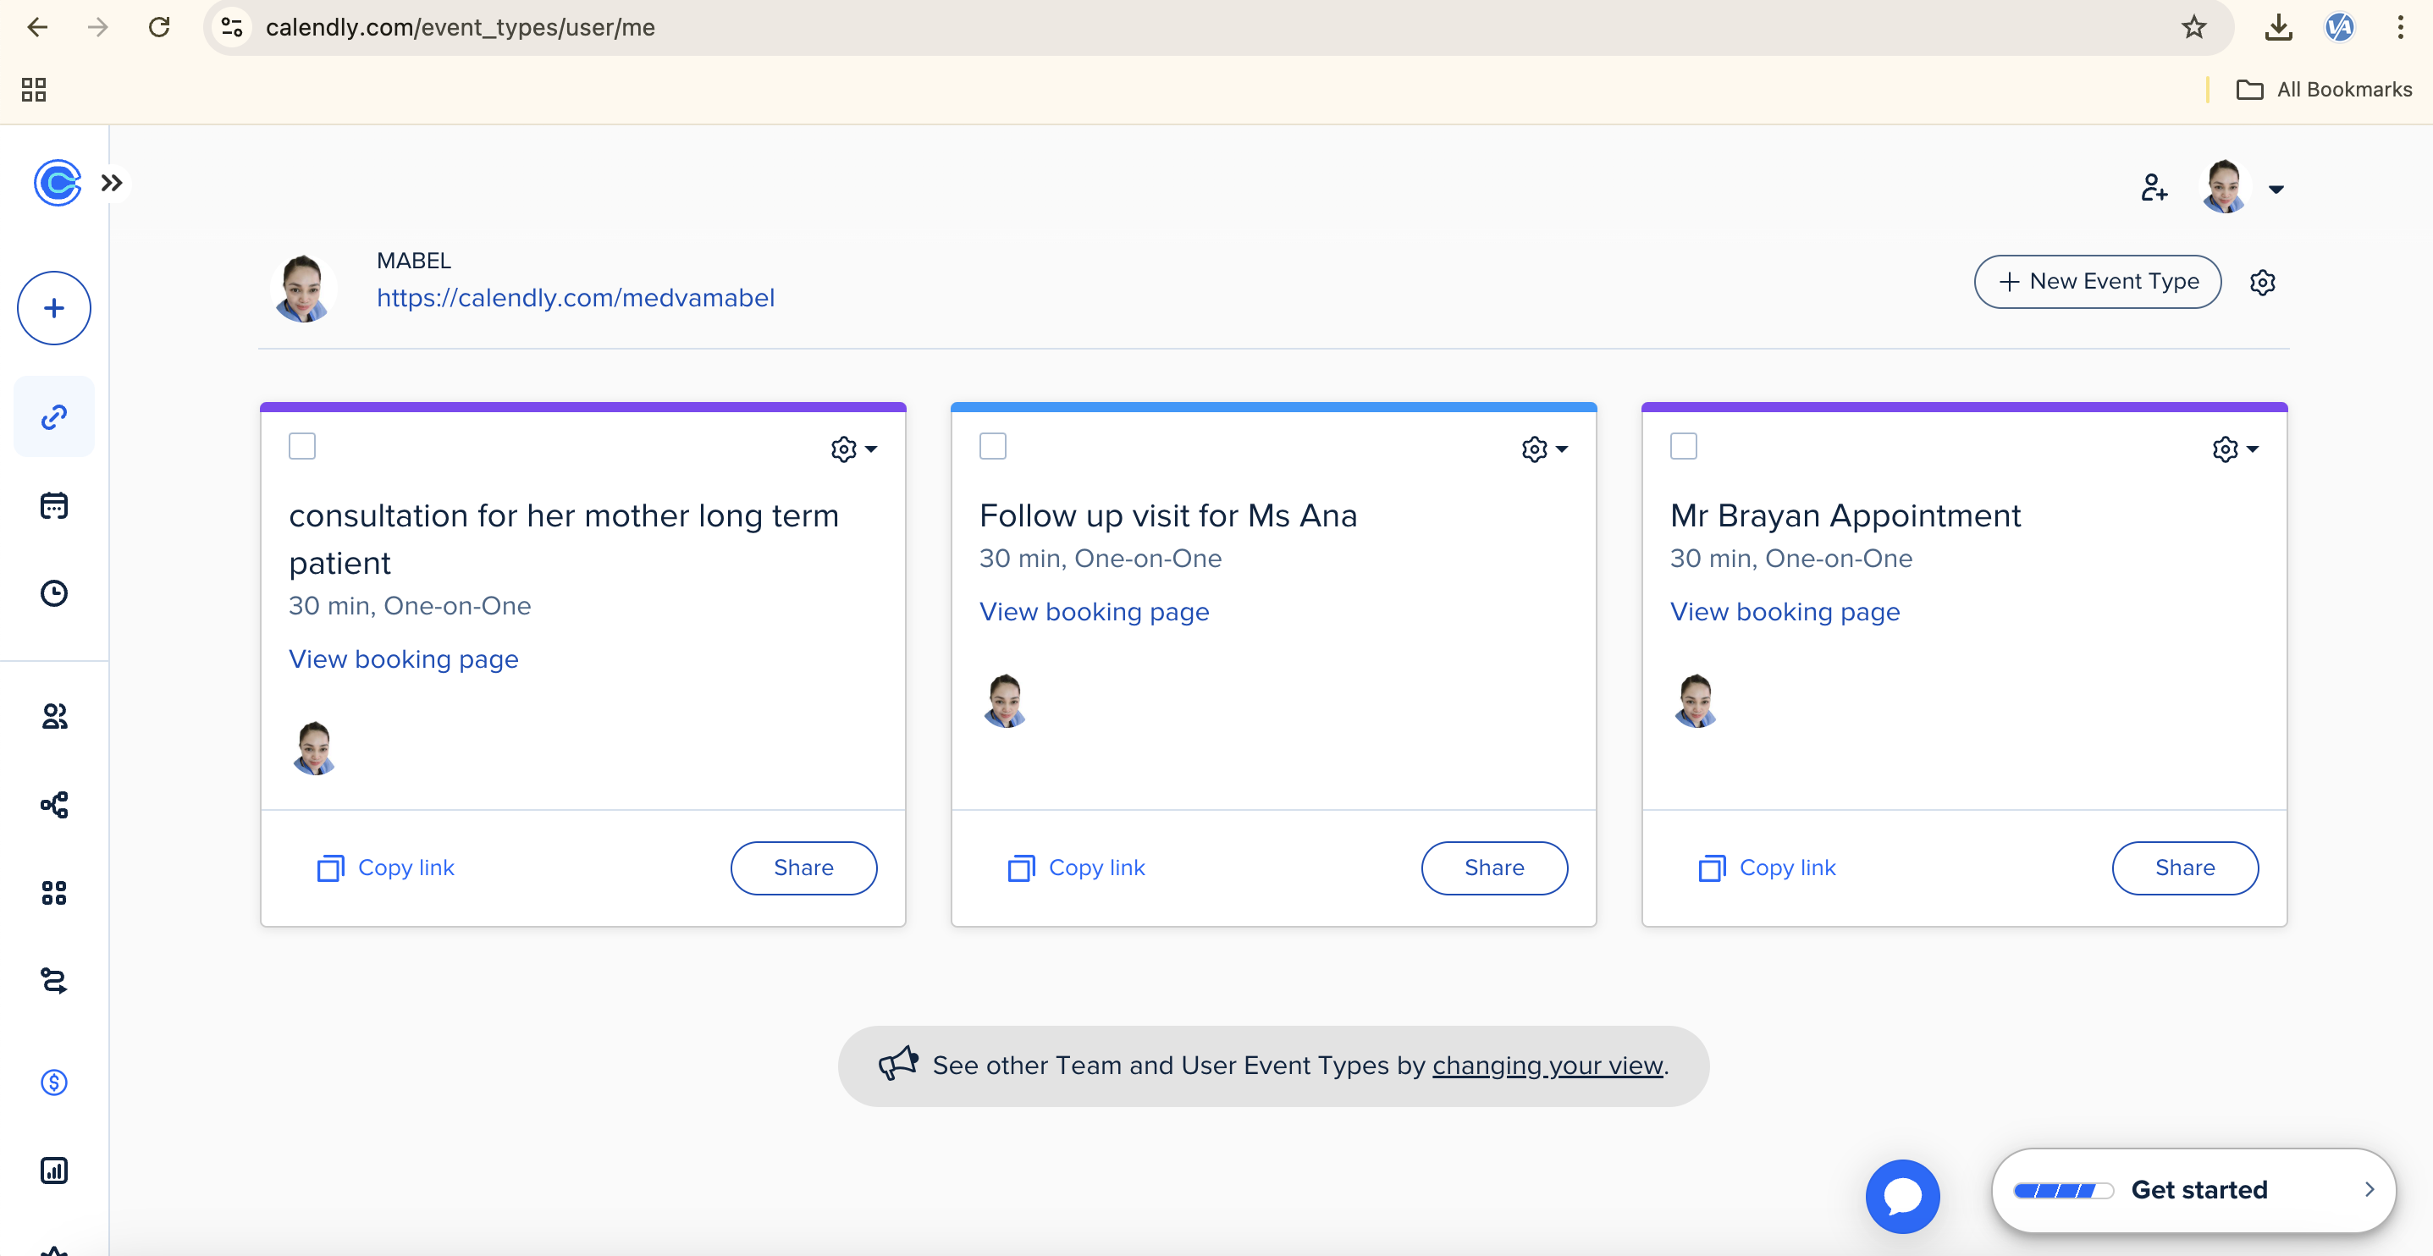Select Event Types link icon in sidebar
Image resolution: width=2433 pixels, height=1256 pixels.
click(54, 416)
